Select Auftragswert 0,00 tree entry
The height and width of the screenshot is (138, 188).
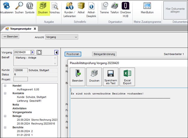28,89
